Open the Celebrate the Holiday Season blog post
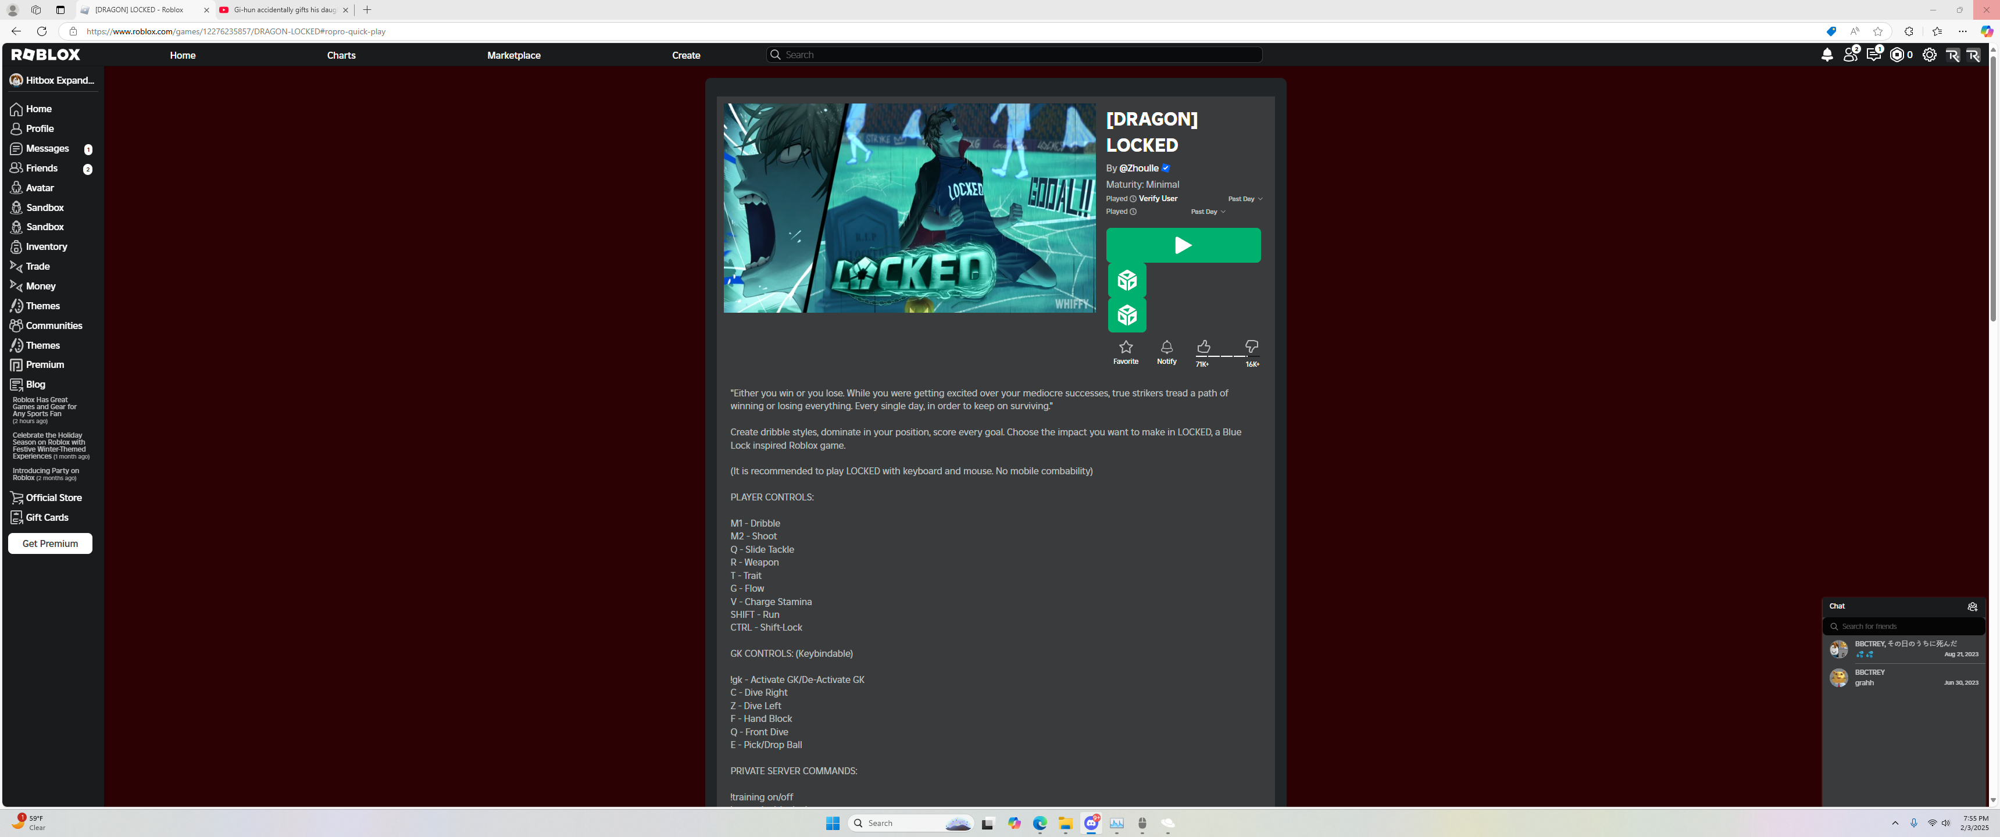The width and height of the screenshot is (2000, 837). pos(51,446)
